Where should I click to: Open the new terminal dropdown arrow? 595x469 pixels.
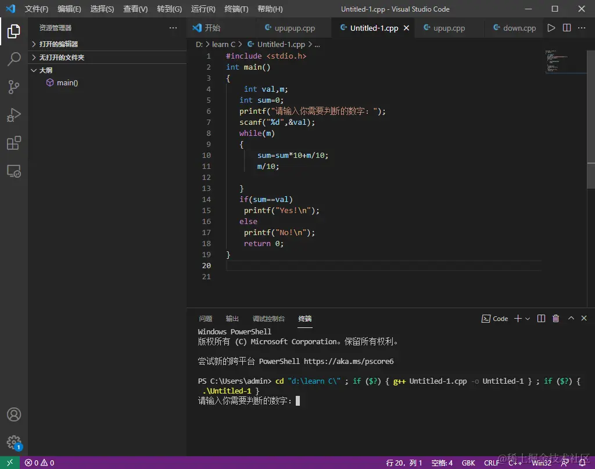528,319
